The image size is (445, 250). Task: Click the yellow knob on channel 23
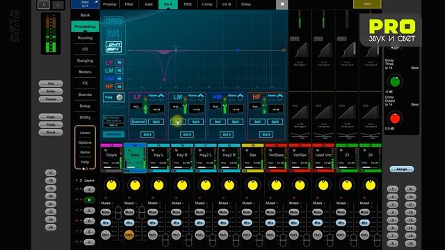pos(347,185)
